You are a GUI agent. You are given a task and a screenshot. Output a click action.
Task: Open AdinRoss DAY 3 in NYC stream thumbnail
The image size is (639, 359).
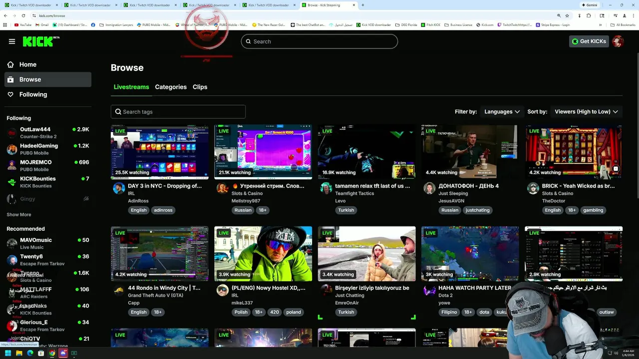160,152
